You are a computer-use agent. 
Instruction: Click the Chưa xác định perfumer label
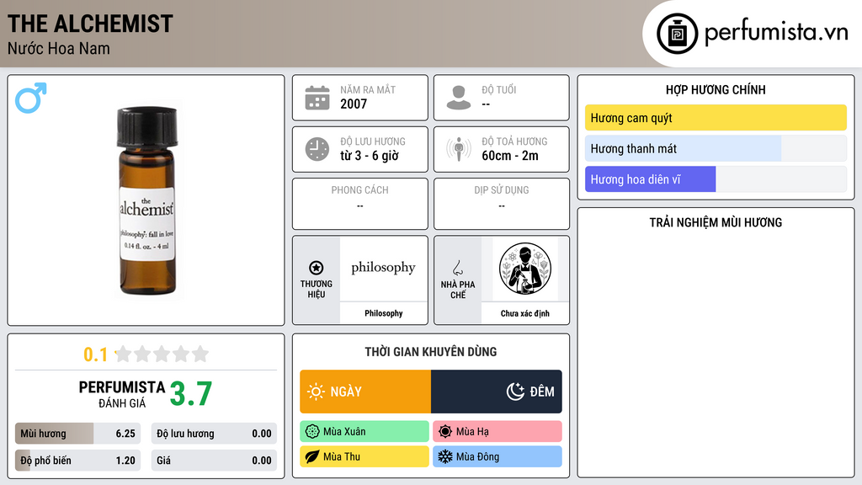pyautogui.click(x=525, y=313)
